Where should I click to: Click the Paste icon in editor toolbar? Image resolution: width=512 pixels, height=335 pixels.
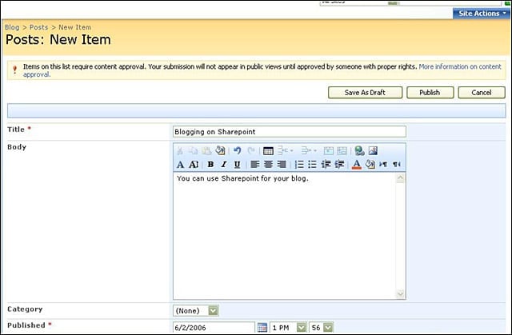point(206,150)
